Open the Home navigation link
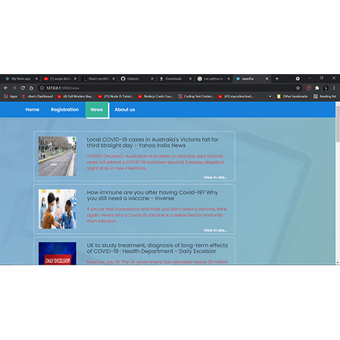340x340 pixels. tap(33, 109)
